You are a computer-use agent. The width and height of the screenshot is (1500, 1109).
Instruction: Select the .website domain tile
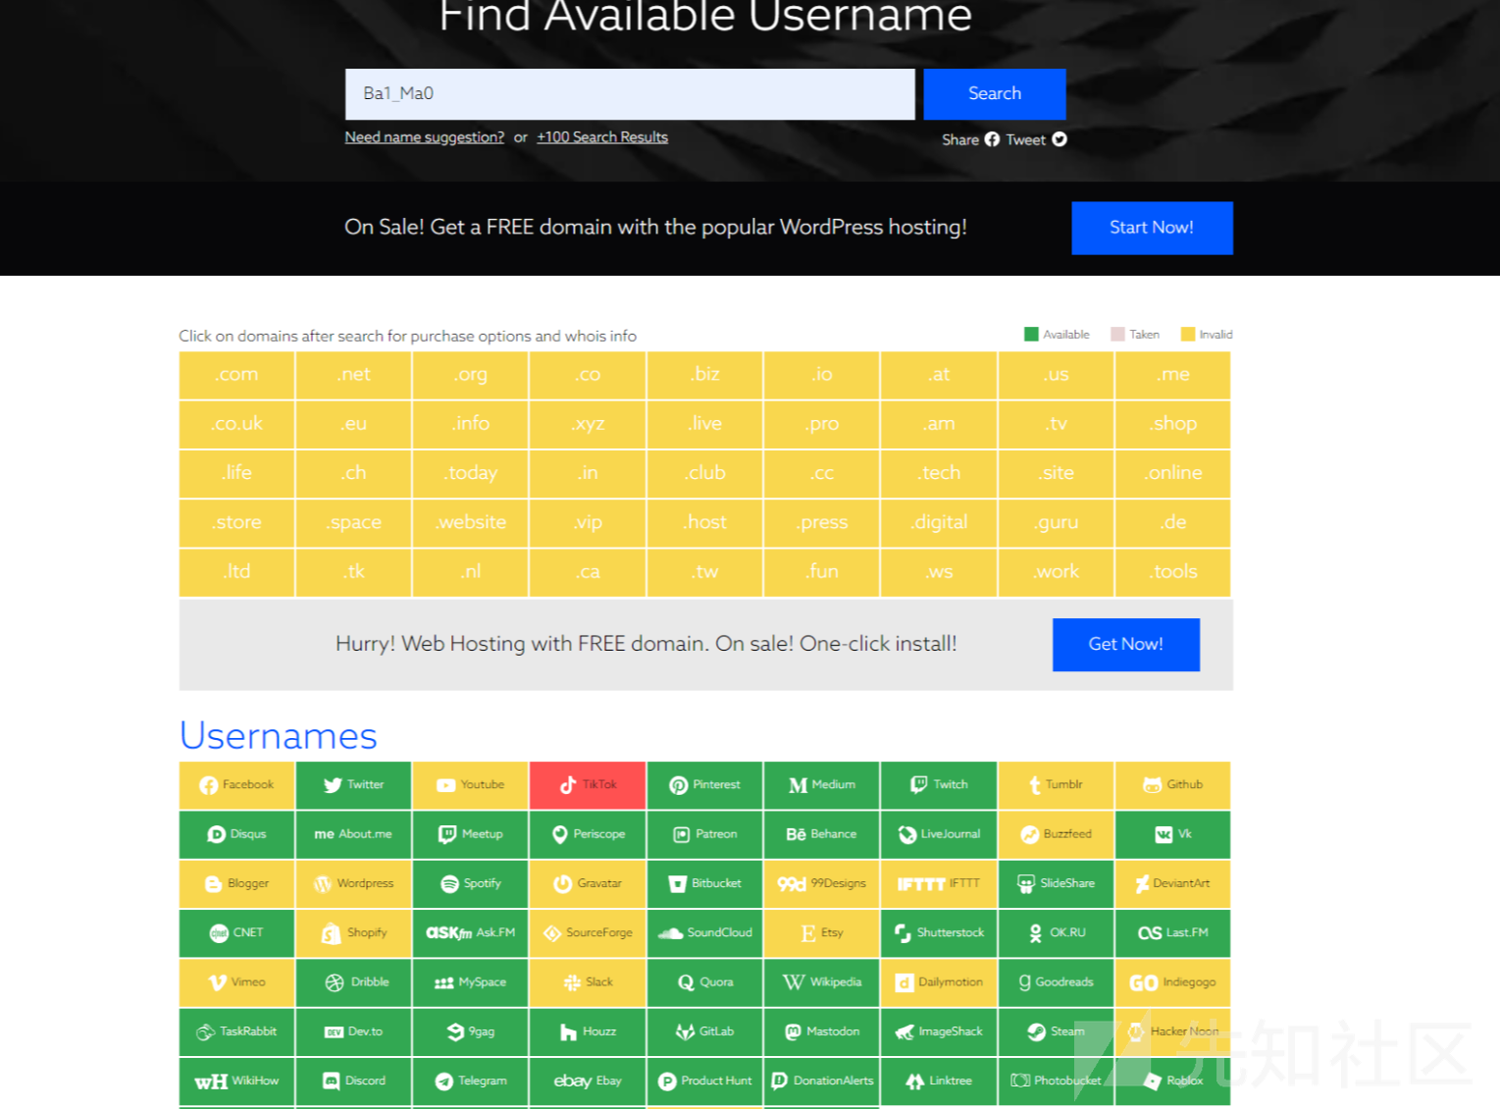pyautogui.click(x=471, y=523)
